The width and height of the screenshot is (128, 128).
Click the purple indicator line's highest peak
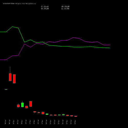click(x=73, y=37)
